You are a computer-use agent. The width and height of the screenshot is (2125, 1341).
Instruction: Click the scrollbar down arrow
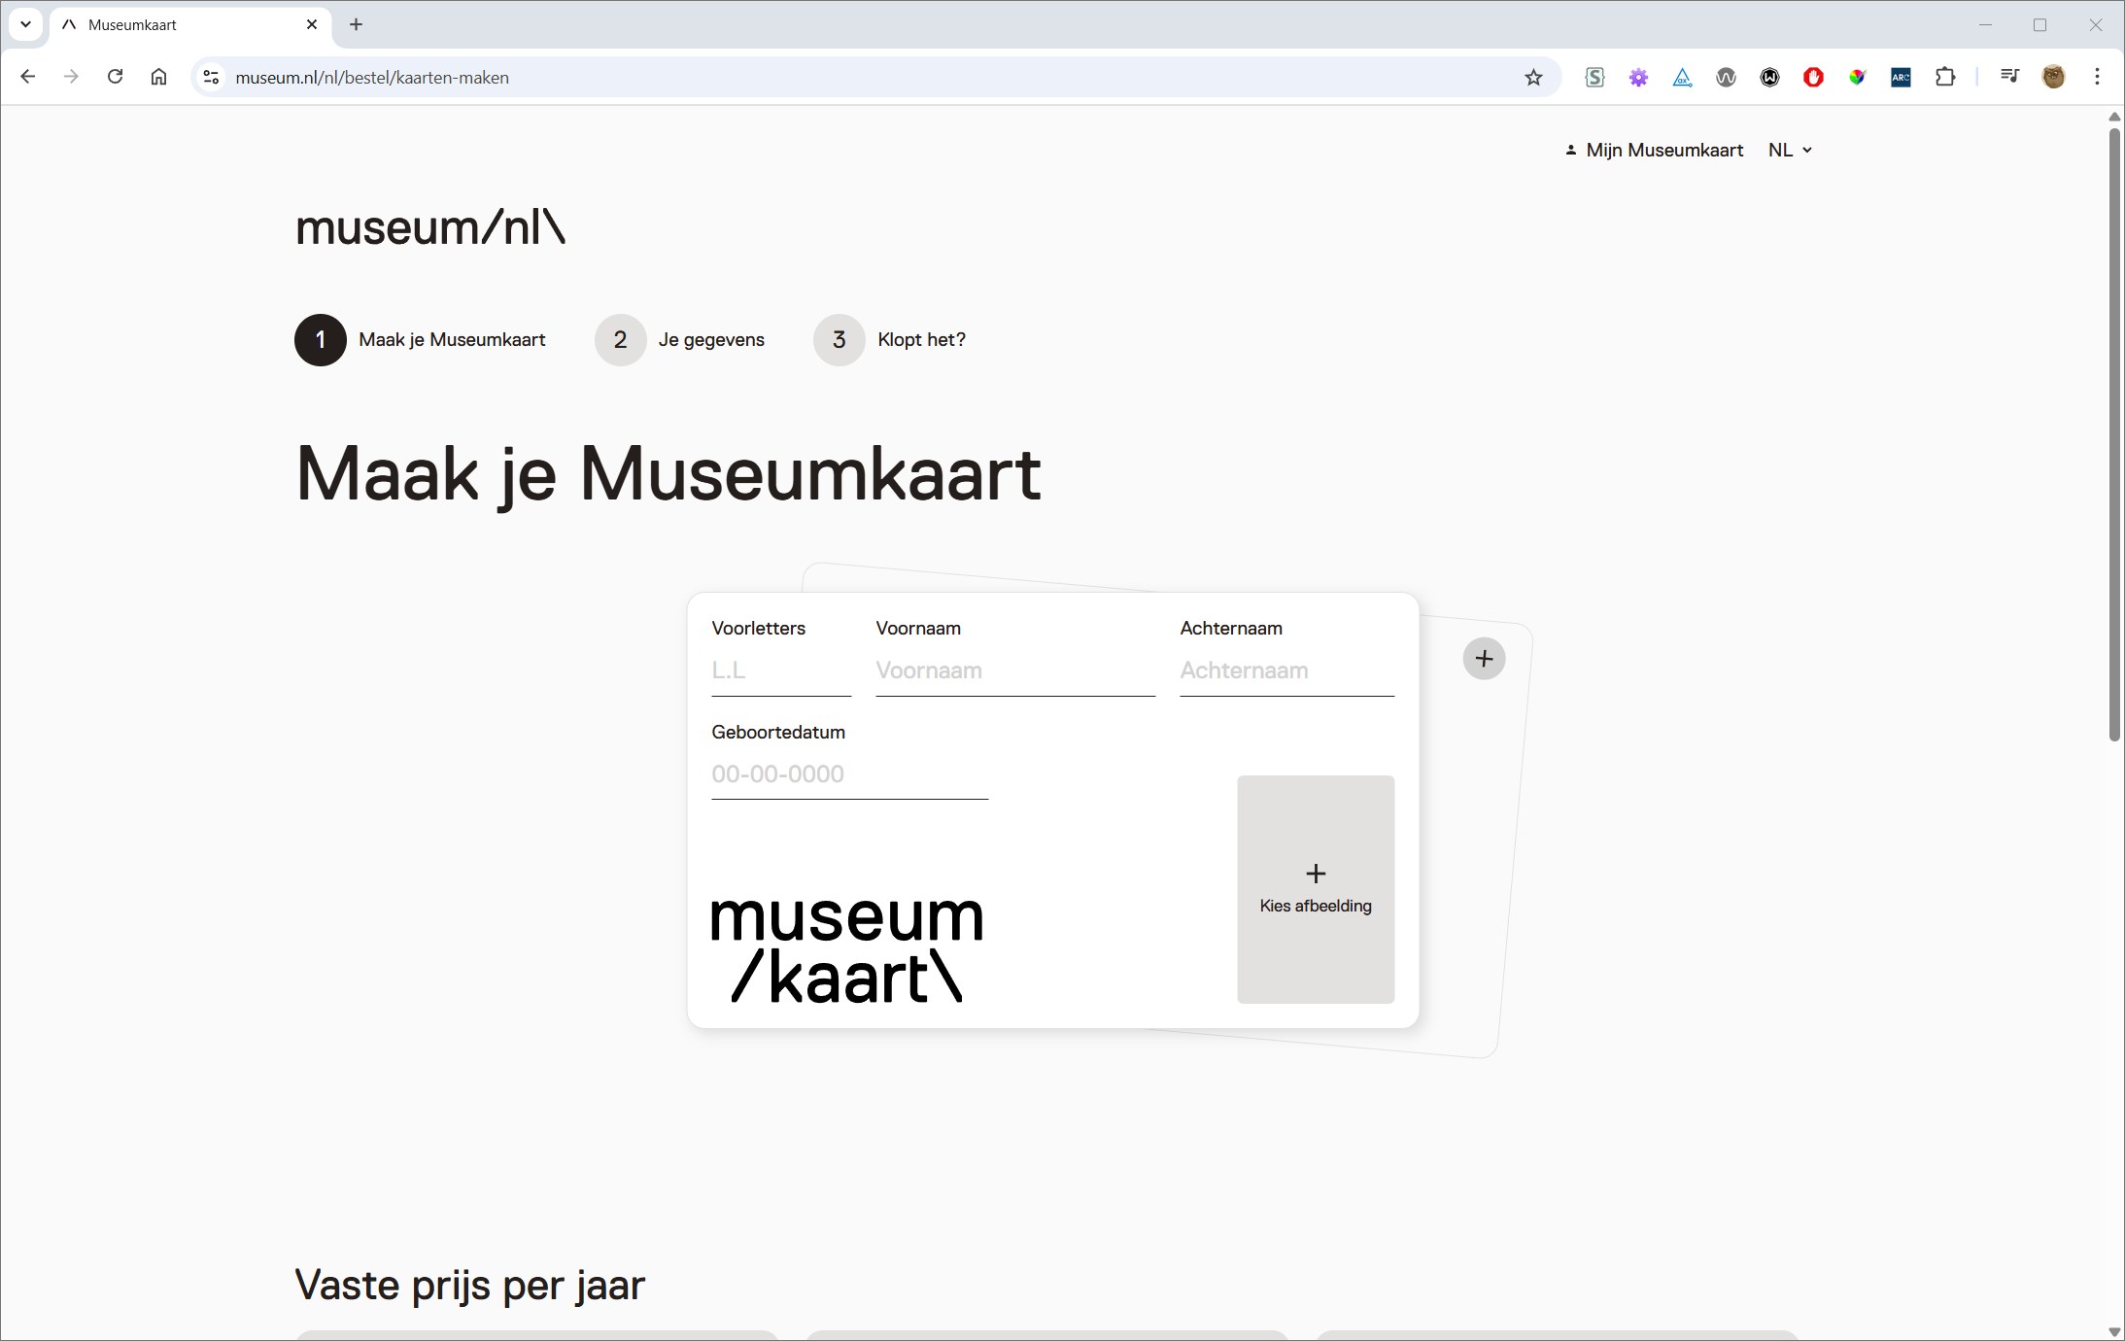(2114, 1331)
